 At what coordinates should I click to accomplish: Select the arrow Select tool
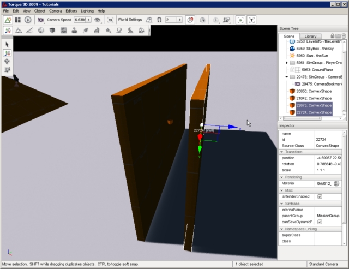7,44
